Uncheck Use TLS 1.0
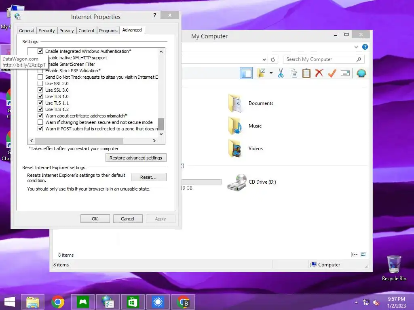The image size is (414, 310). click(x=40, y=96)
